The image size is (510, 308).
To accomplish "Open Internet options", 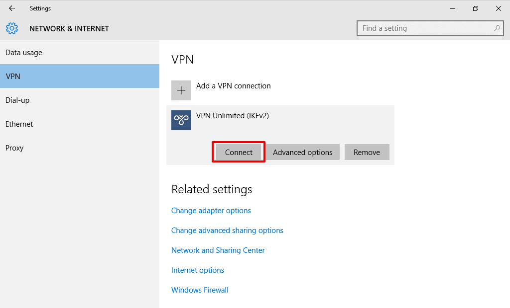I will tap(197, 270).
